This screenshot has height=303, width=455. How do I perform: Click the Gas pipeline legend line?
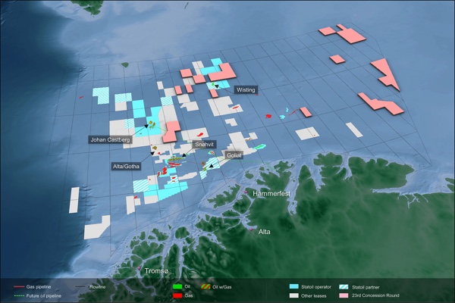tap(18, 288)
